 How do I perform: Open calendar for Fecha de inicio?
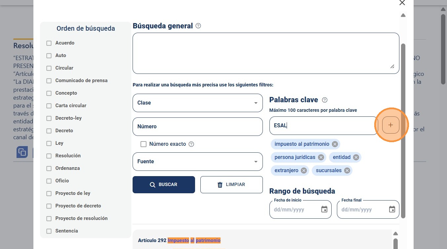tap(324, 209)
